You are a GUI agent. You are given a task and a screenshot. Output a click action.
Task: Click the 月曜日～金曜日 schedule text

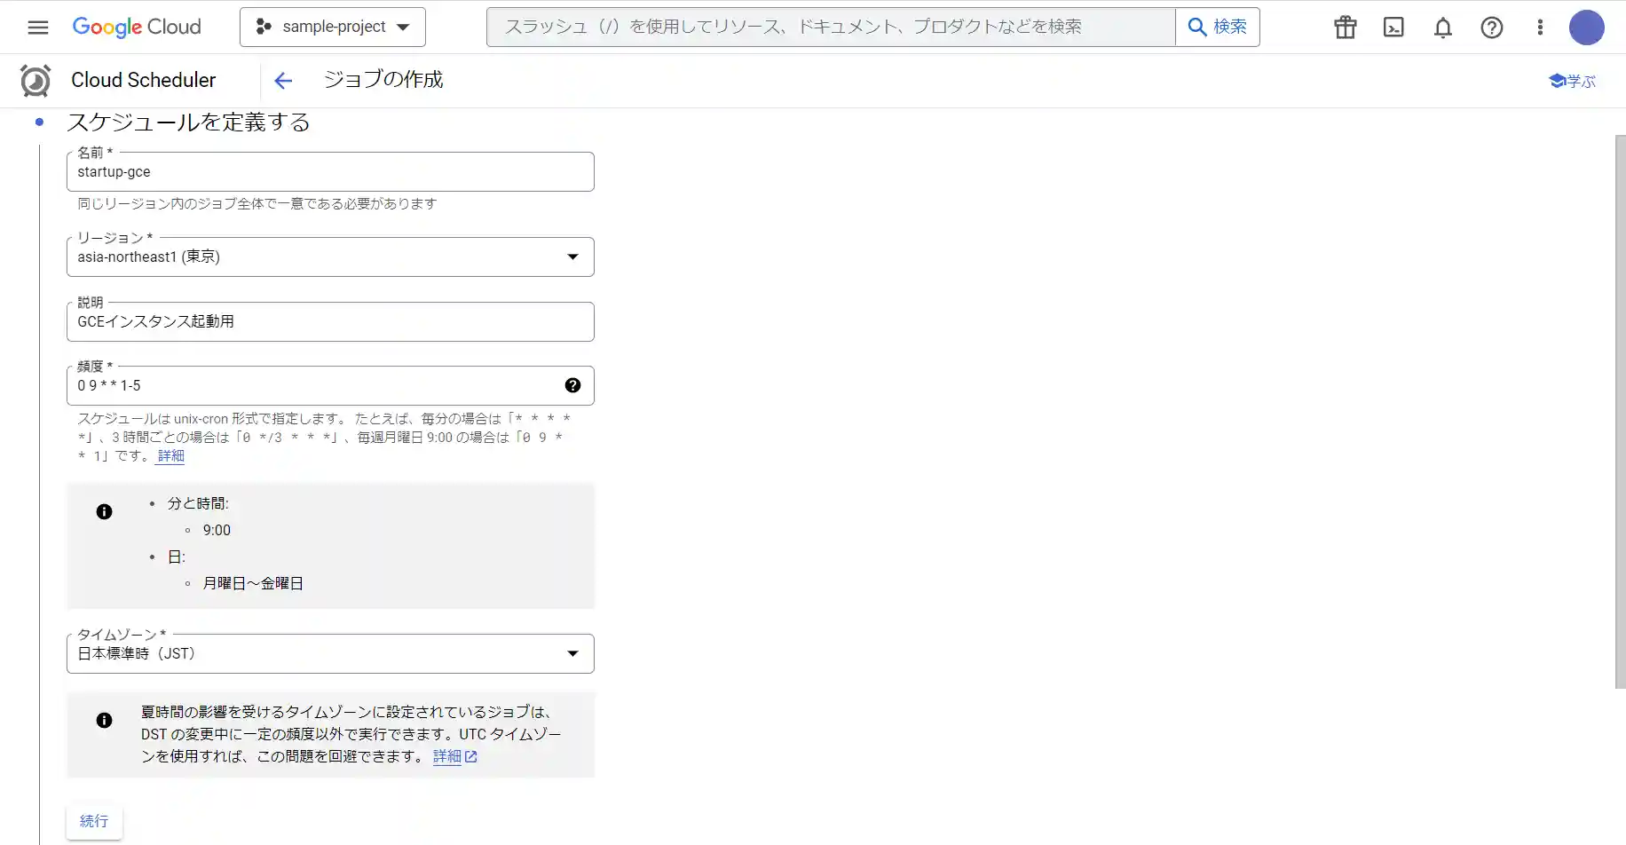tap(253, 583)
